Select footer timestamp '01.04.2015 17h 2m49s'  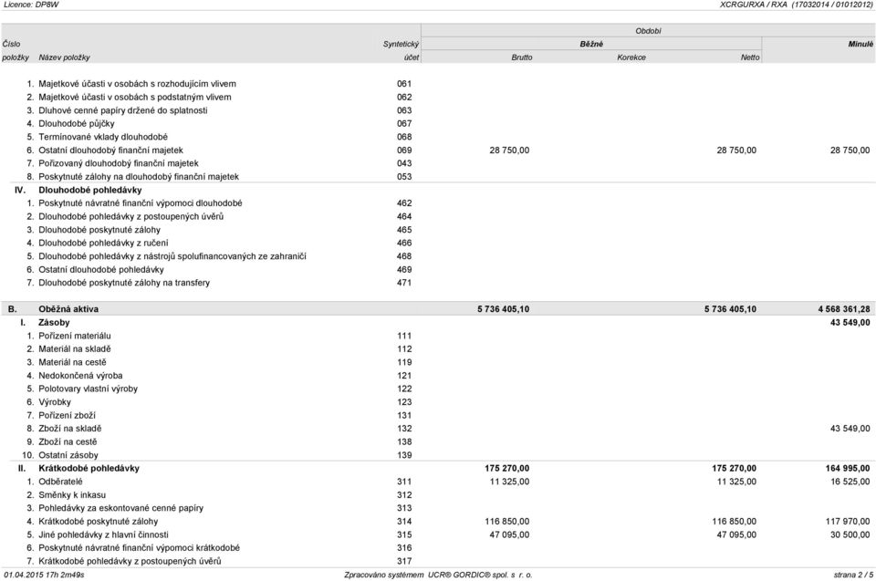tap(44, 575)
